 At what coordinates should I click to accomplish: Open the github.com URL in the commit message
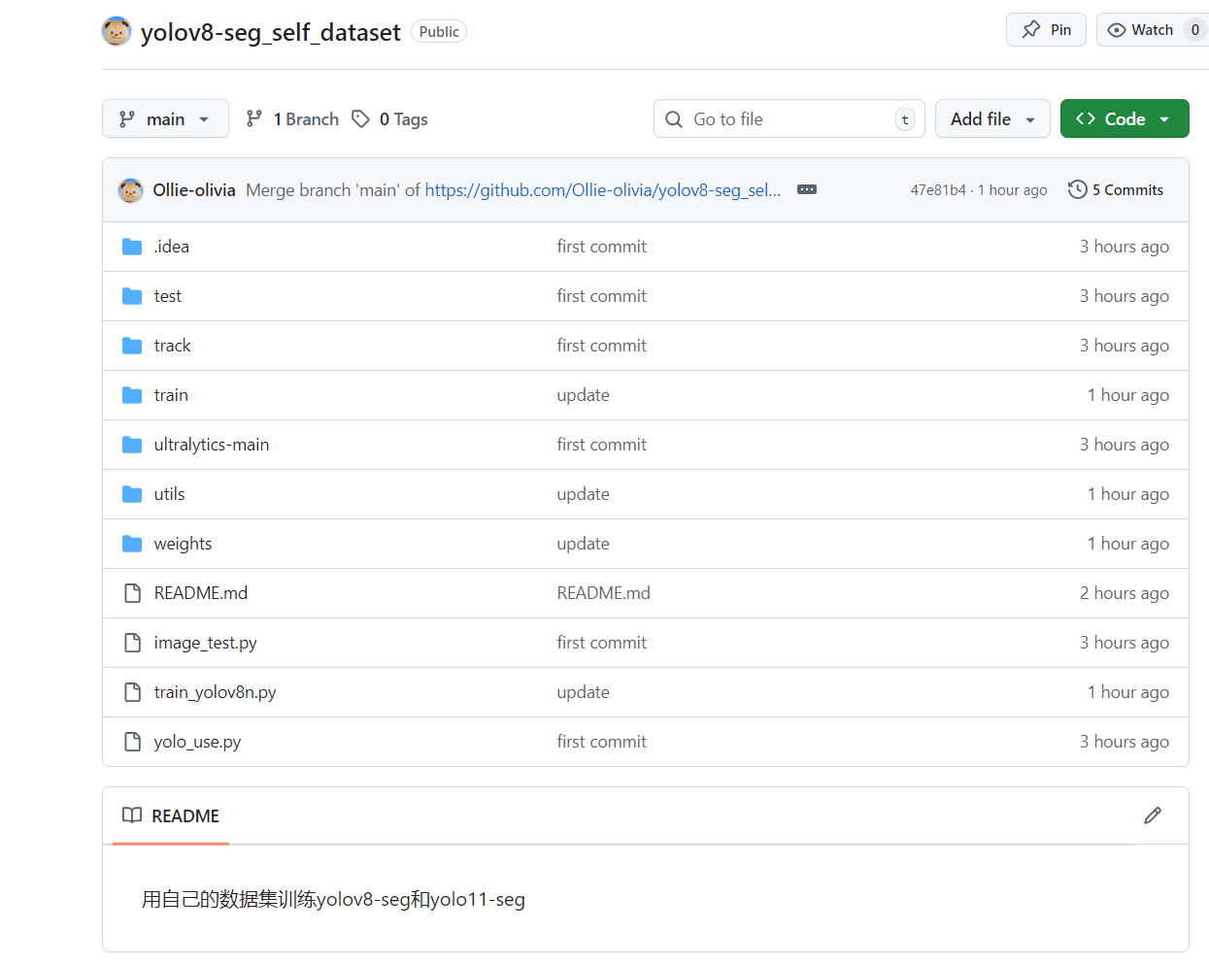602,190
